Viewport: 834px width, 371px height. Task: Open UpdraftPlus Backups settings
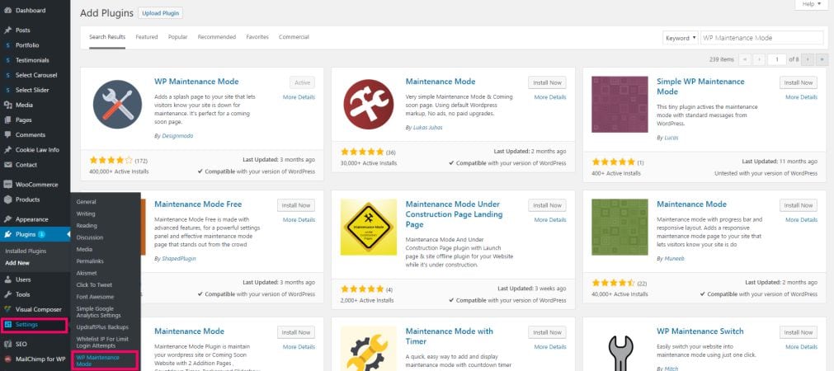tap(102, 326)
